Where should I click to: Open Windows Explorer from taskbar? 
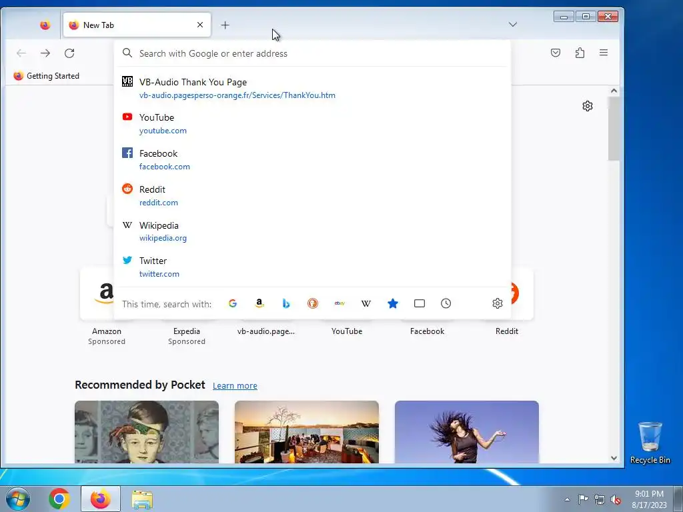pyautogui.click(x=142, y=500)
